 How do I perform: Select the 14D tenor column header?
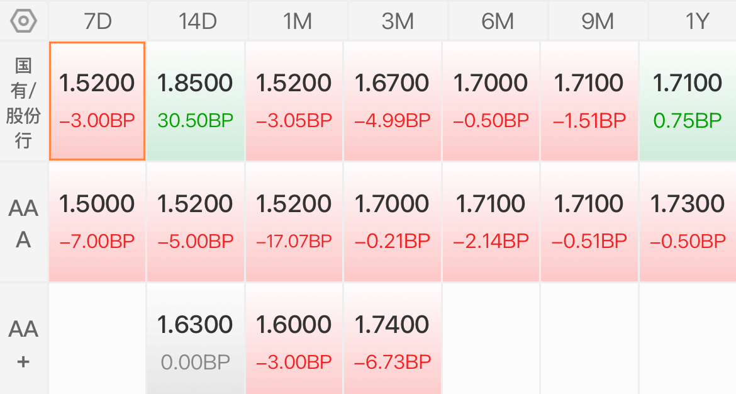pos(198,21)
